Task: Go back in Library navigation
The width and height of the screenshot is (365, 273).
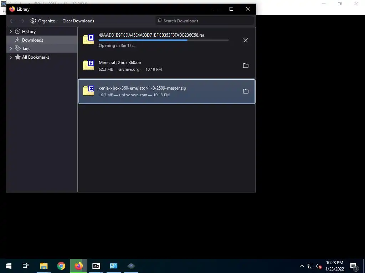Action: 12,21
